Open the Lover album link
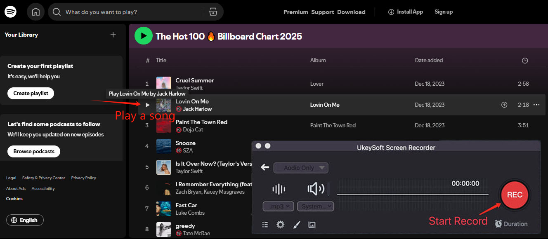Image resolution: width=548 pixels, height=239 pixels. tap(317, 84)
